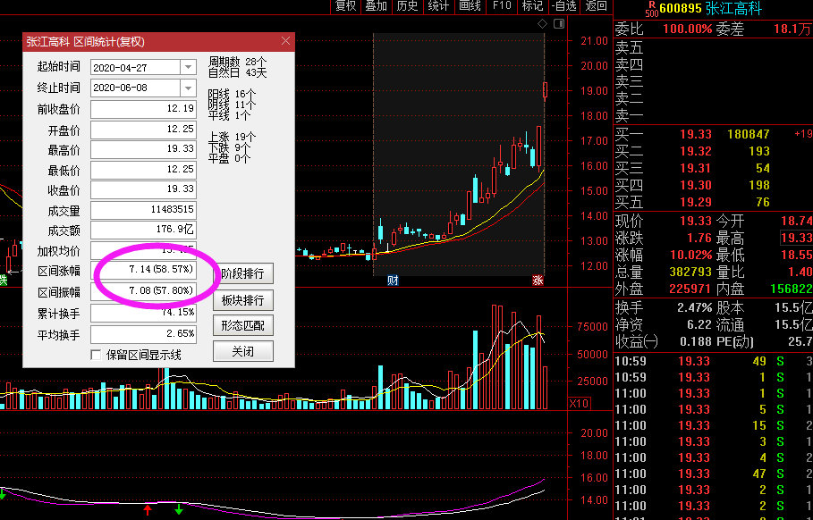Click the R500 badge beside the stock code

(x=650, y=9)
